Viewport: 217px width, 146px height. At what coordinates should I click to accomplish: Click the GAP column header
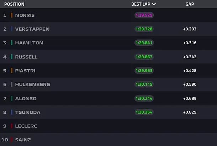coord(190,4)
